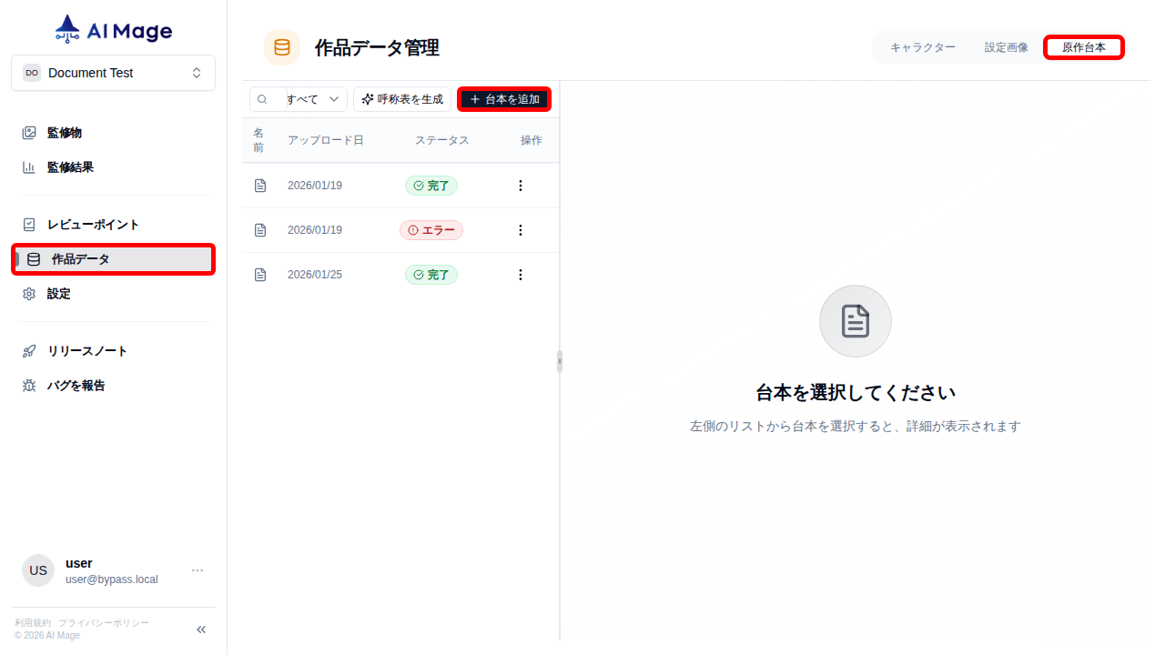The width and height of the screenshot is (1165, 655).
Task: Open the プライバシーポリシー link in the footer
Action: (102, 622)
